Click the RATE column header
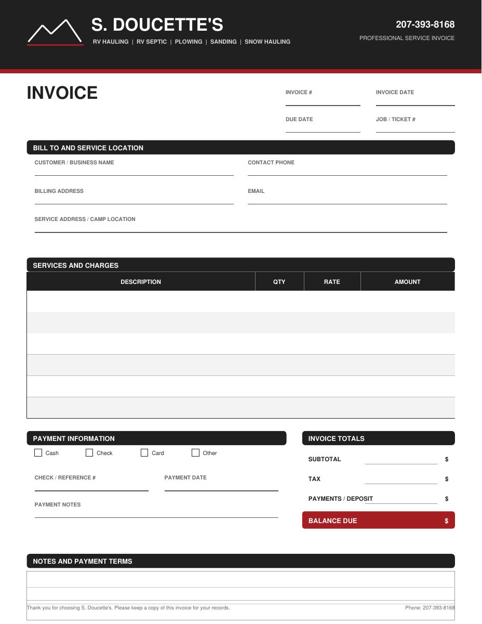This screenshot has width=482, height=624. pyautogui.click(x=332, y=282)
